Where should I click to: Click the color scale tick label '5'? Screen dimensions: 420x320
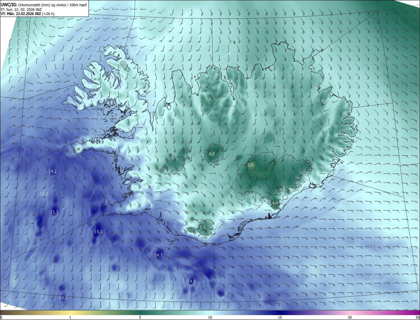[x=140, y=317]
